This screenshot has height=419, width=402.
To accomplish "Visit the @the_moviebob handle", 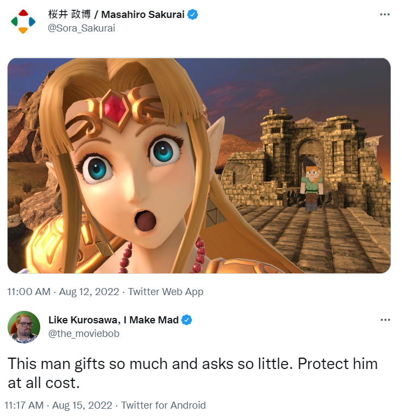I will click(84, 334).
